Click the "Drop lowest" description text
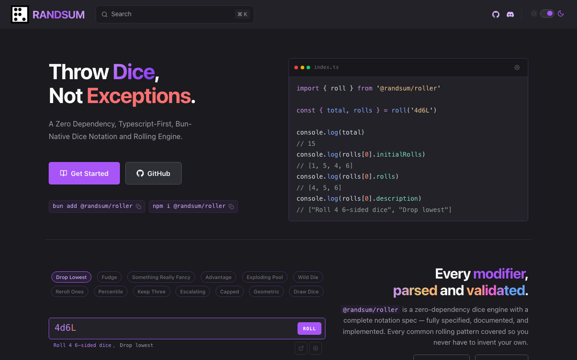Image resolution: width=577 pixels, height=360 pixels. tap(137, 346)
